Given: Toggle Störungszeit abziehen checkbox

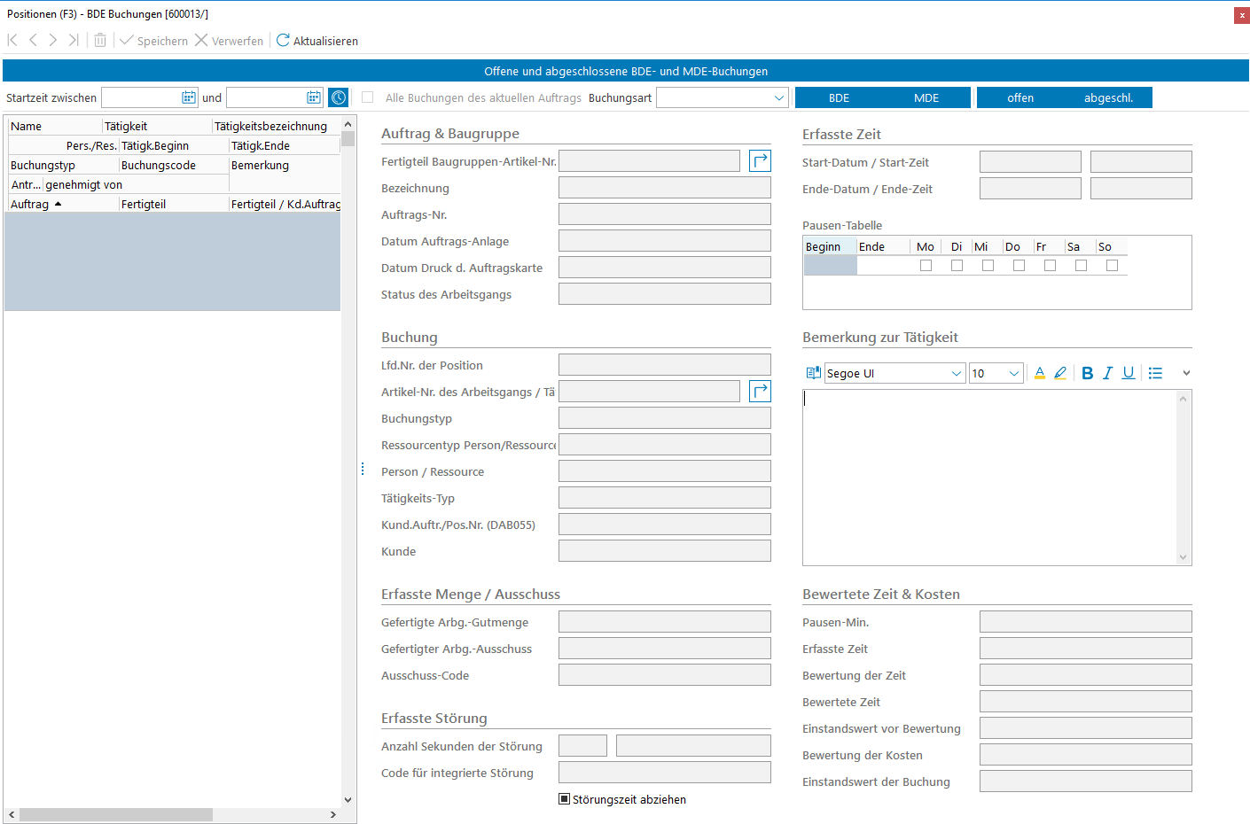Looking at the screenshot, I should pos(564,799).
